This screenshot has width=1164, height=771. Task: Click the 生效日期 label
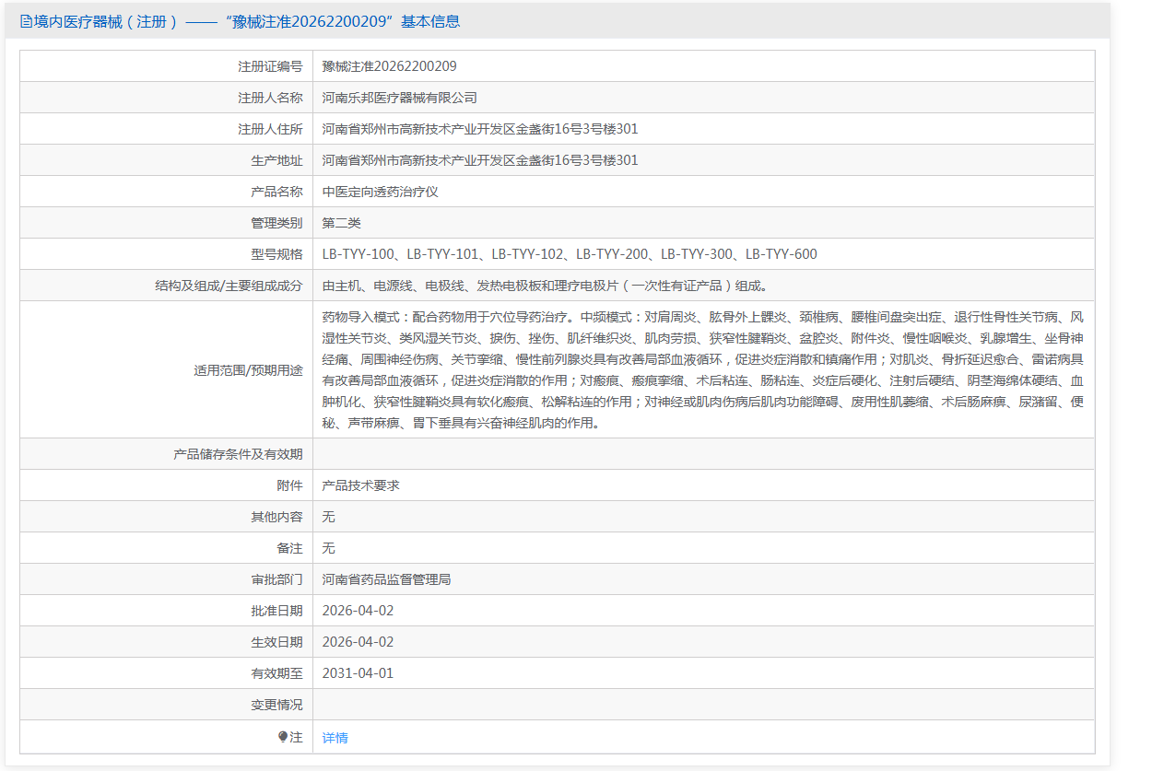point(276,642)
